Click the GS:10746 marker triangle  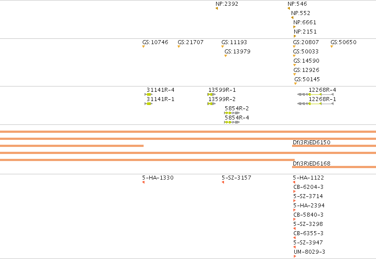144,47
